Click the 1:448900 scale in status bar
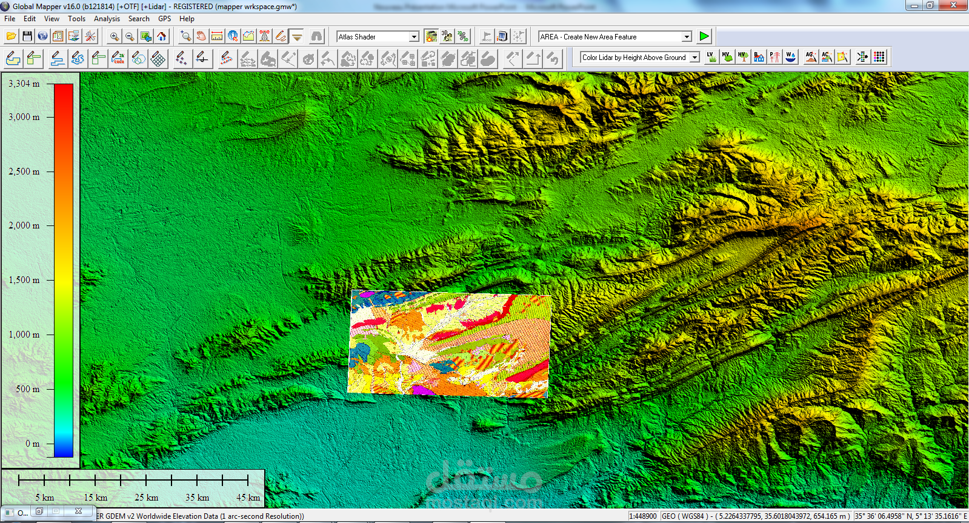This screenshot has height=523, width=969. point(643,516)
